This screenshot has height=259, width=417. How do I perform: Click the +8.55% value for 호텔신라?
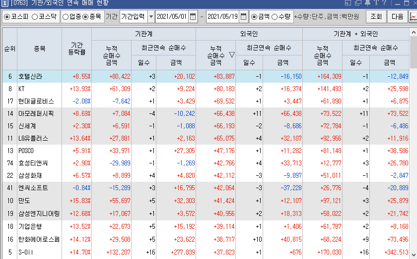(x=81, y=76)
